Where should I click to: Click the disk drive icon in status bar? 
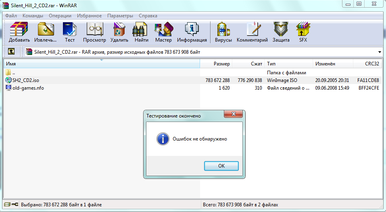(7, 204)
